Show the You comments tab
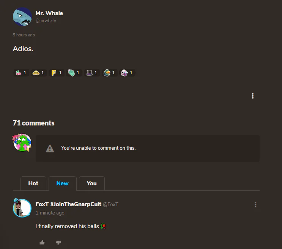The height and width of the screenshot is (249, 282). click(x=92, y=183)
